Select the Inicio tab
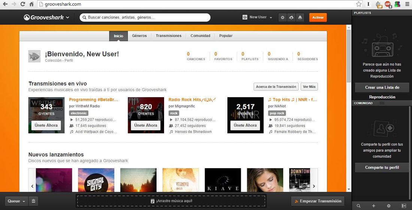The image size is (412, 210). pos(118,36)
